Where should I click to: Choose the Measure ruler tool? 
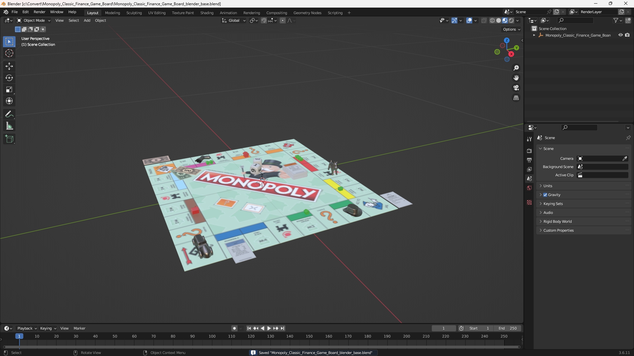tap(9, 126)
